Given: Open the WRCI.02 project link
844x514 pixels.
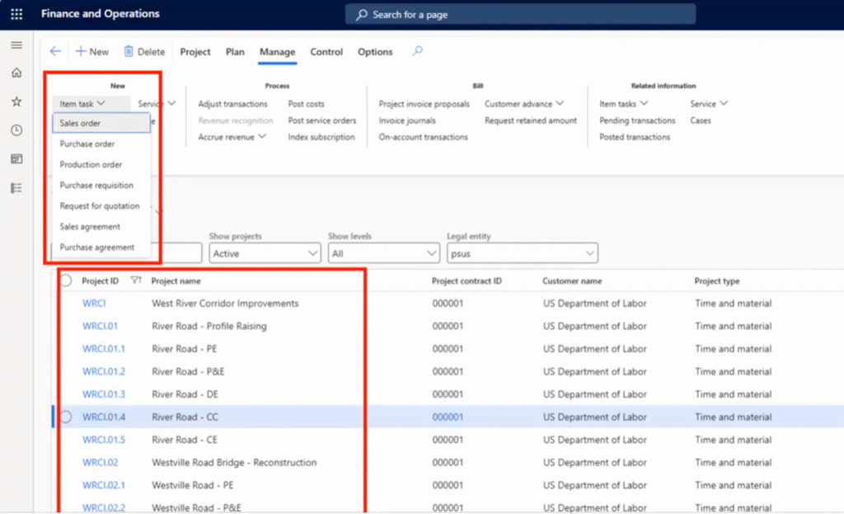Looking at the screenshot, I should 100,463.
